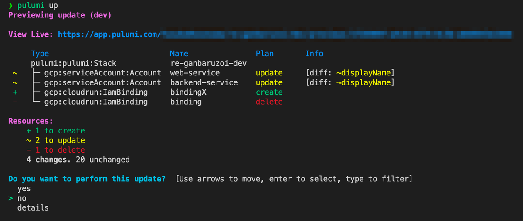Screen dimensions: 523x221
Task: Click the tilde icon beside backend-service row
Action: click(x=15, y=82)
